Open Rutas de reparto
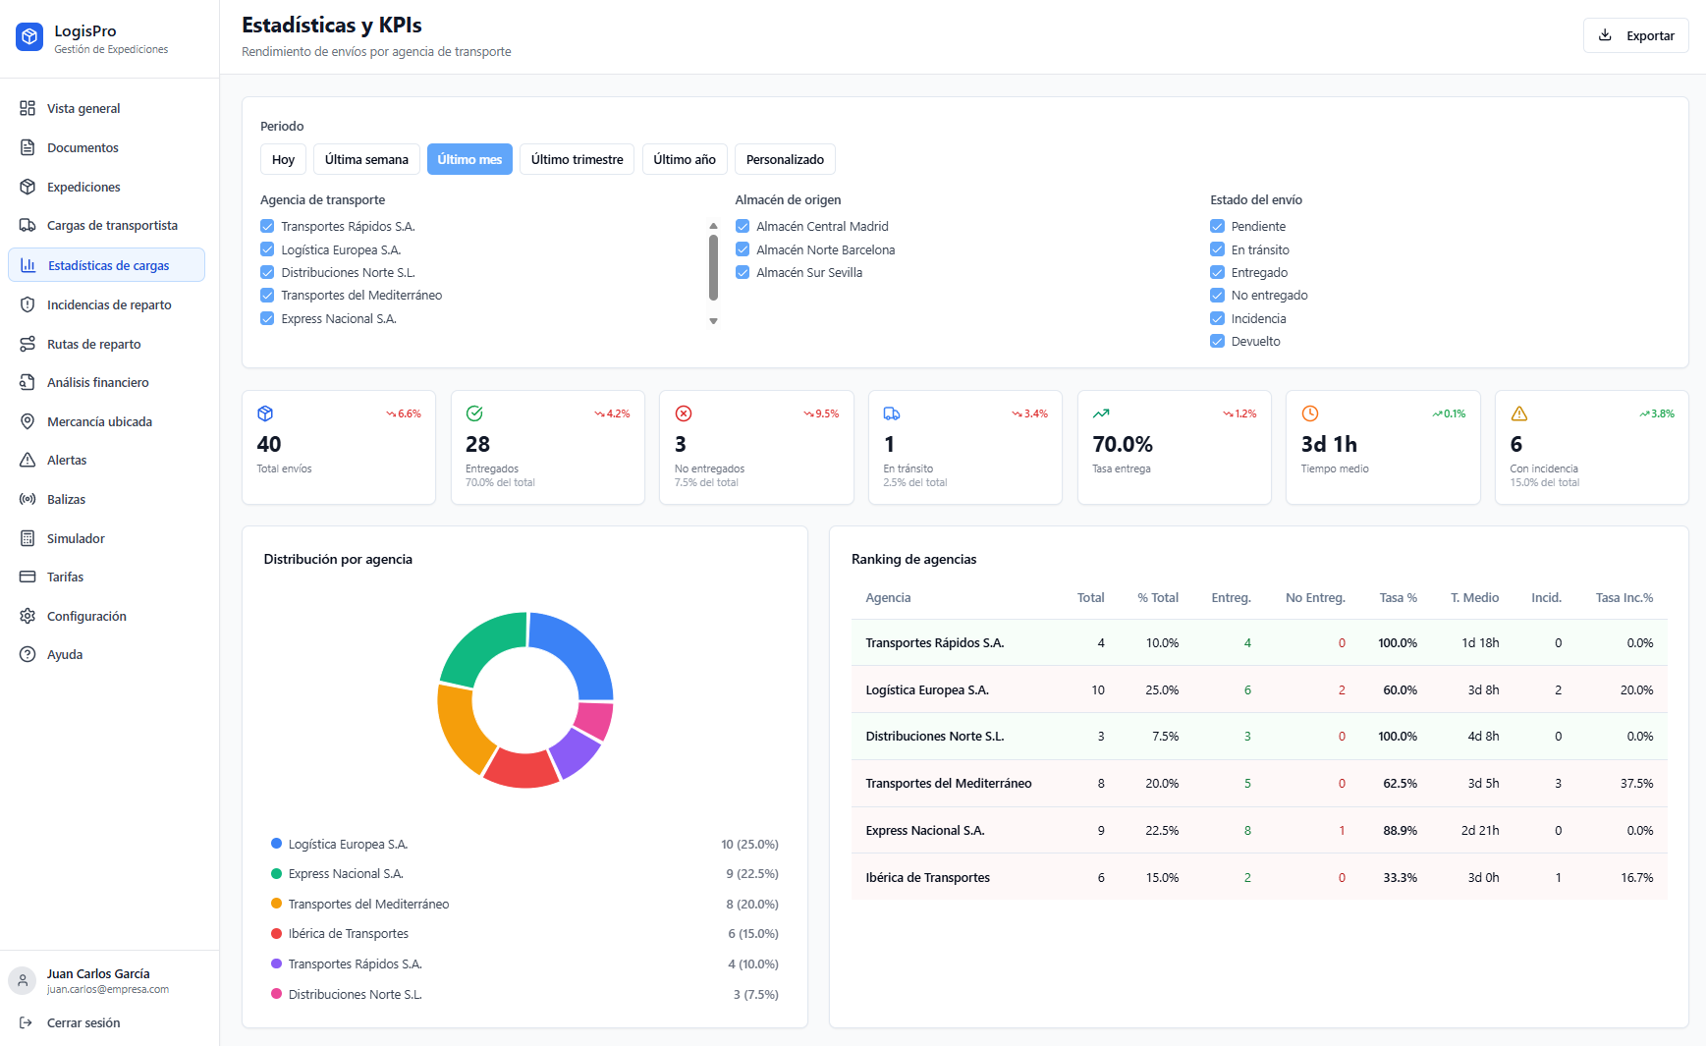 [94, 344]
